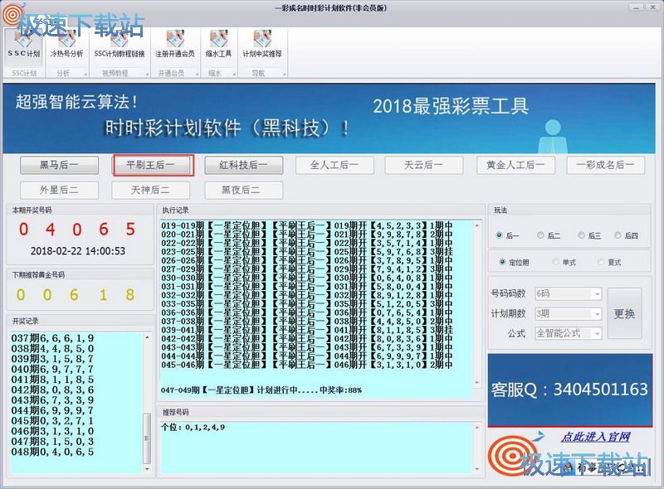The image size is (664, 489).
Task: Switch to the 黑马后一 plan
Action: pos(61,165)
